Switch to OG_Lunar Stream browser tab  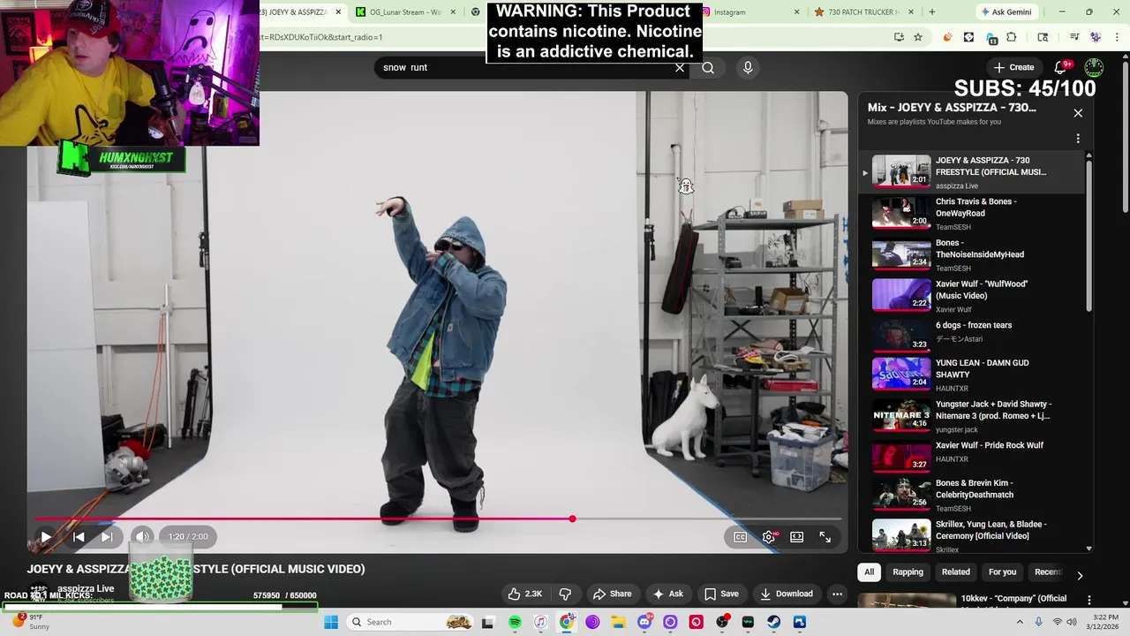coord(406,12)
